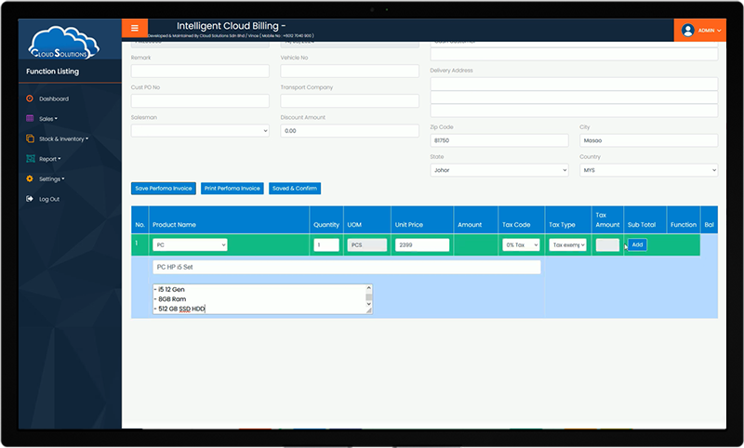
Task: Expand the Sales menu
Action: pyautogui.click(x=48, y=119)
